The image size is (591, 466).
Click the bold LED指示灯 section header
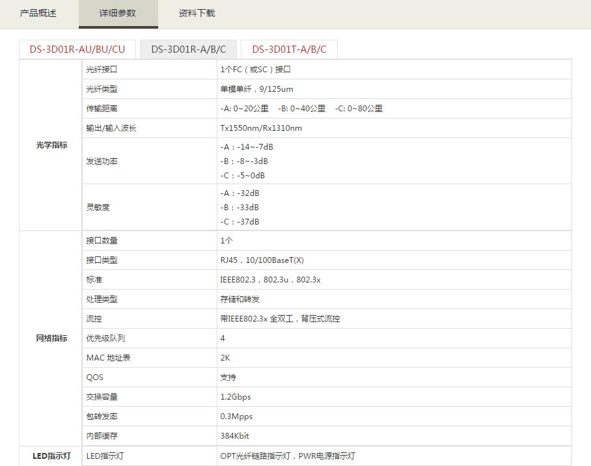51,456
